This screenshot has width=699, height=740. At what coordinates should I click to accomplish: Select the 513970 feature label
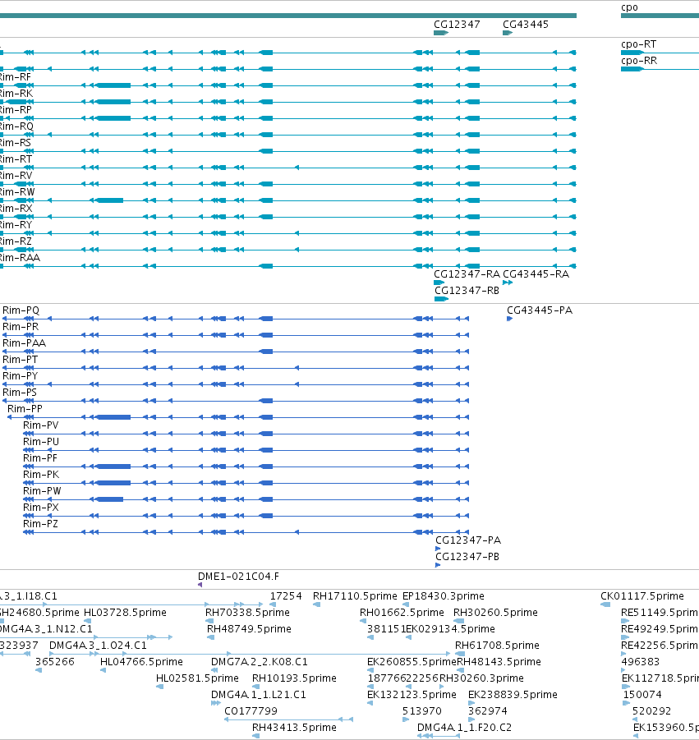pos(422,711)
